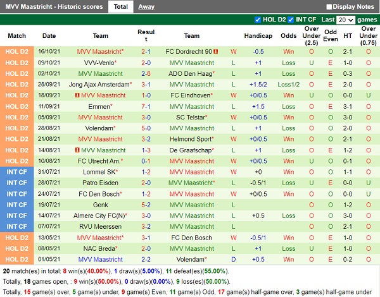Select HT score 3-1 on Emmen row
Viewport: 380px width, 297px height.
[x=348, y=106]
